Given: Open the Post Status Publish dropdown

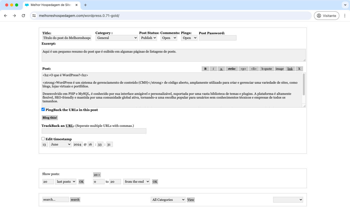Looking at the screenshot, I should pyautogui.click(x=148, y=38).
